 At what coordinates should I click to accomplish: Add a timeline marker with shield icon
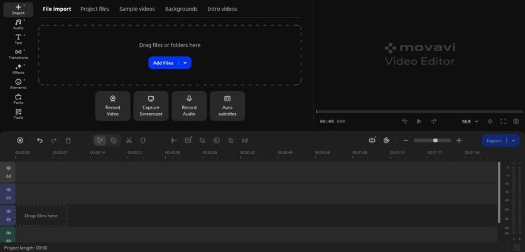pyautogui.click(x=143, y=140)
